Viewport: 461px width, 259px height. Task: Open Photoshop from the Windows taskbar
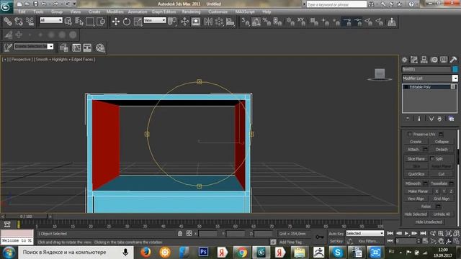pyautogui.click(x=203, y=252)
